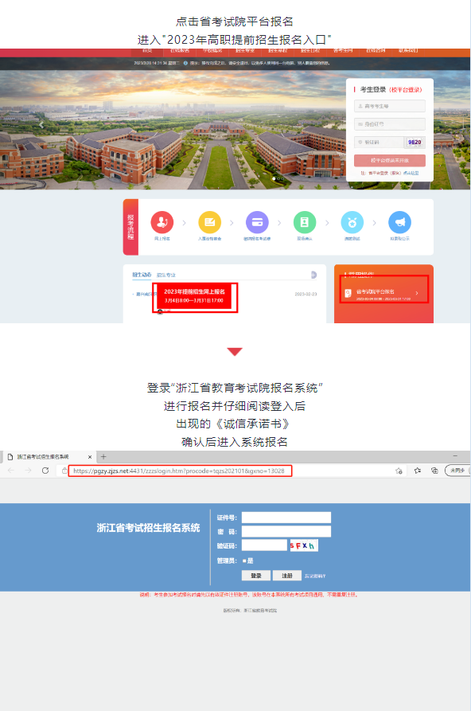The height and width of the screenshot is (711, 471).
Task: Click the blue megaphone 拟录取公示 icon
Action: click(400, 222)
